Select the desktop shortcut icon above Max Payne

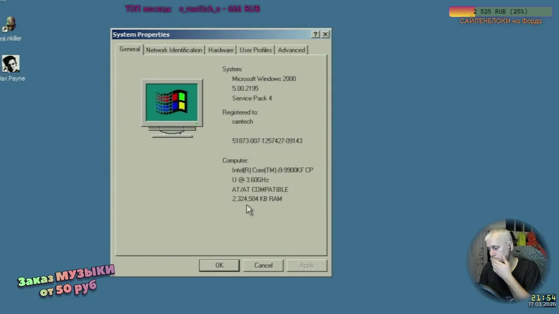[x=10, y=29]
